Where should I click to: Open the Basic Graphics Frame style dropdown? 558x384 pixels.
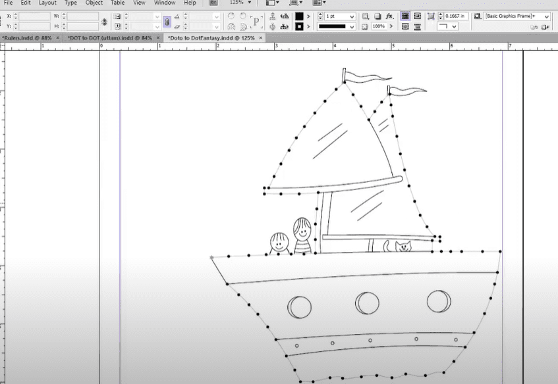(x=546, y=16)
